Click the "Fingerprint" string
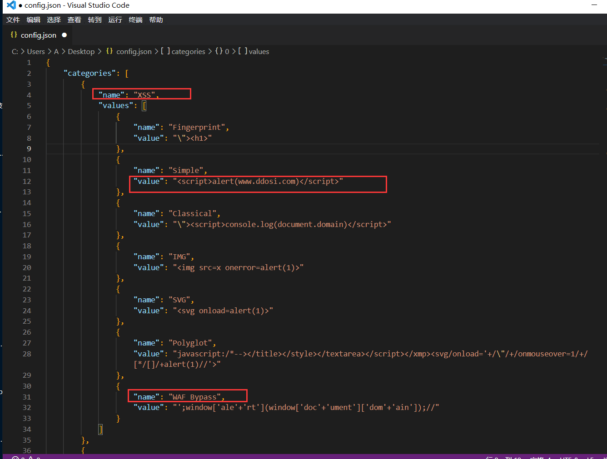Image resolution: width=607 pixels, height=459 pixels. 197,127
